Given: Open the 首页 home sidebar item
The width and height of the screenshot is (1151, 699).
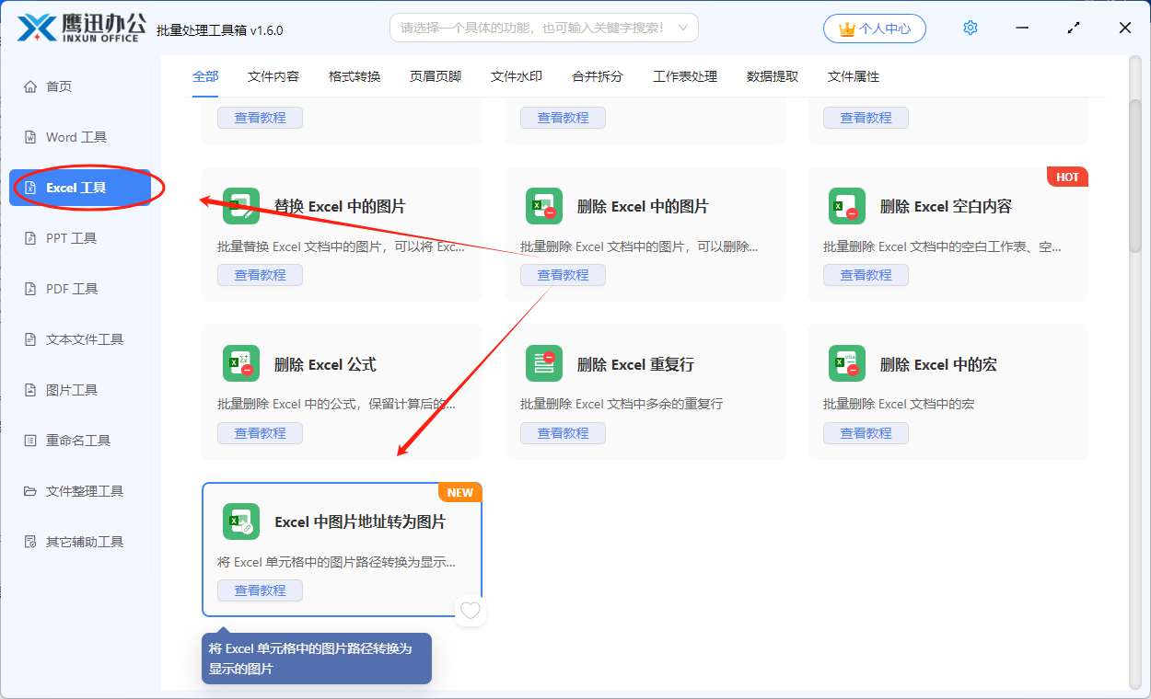Looking at the screenshot, I should [x=59, y=86].
